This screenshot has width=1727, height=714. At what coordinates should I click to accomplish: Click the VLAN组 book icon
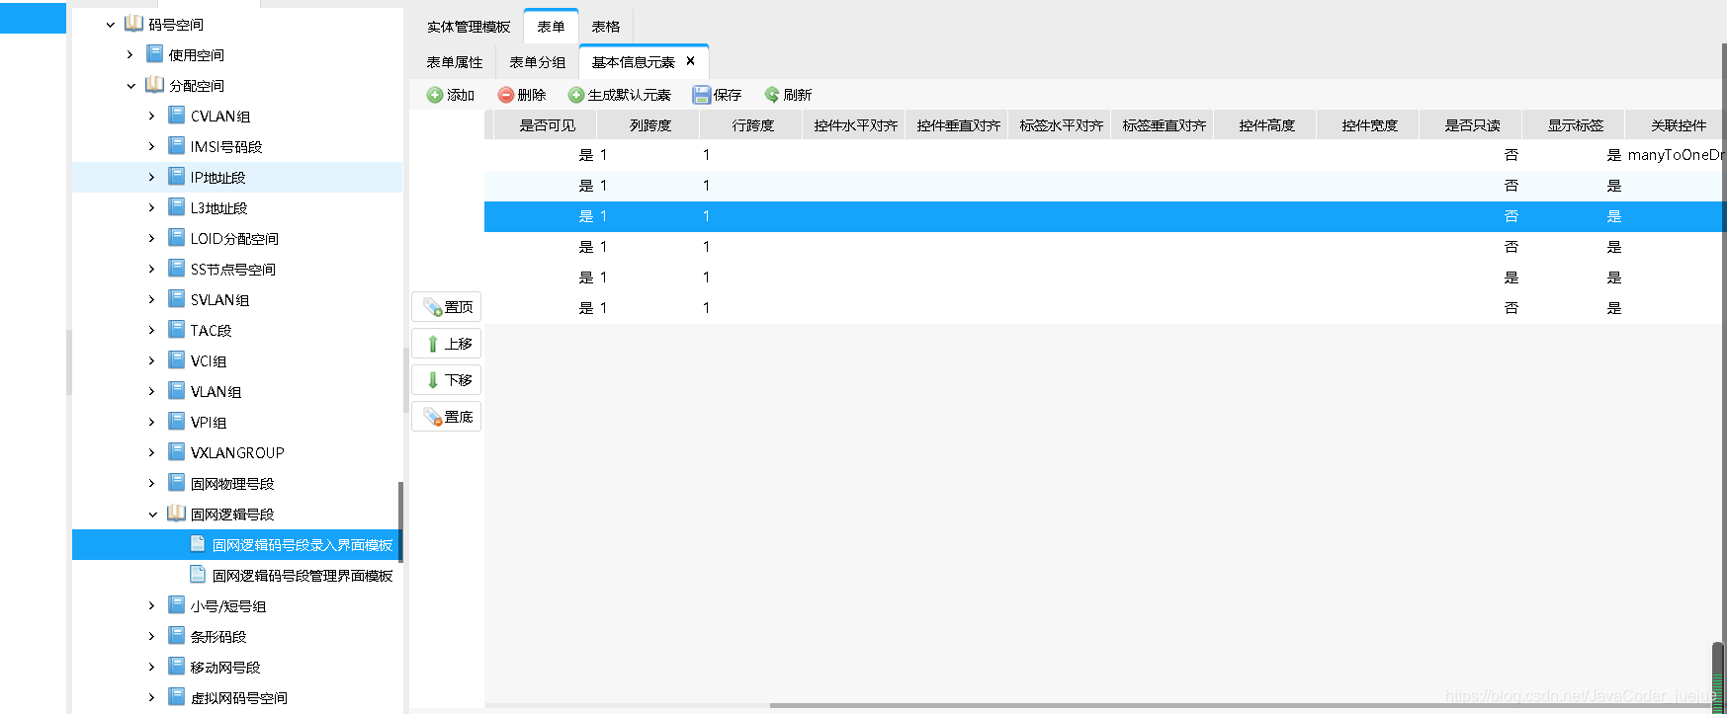(177, 391)
